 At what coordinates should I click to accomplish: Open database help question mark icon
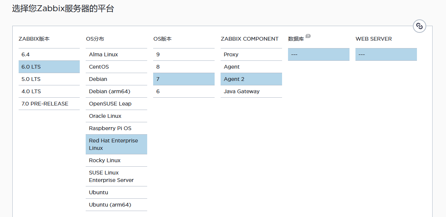tap(308, 36)
